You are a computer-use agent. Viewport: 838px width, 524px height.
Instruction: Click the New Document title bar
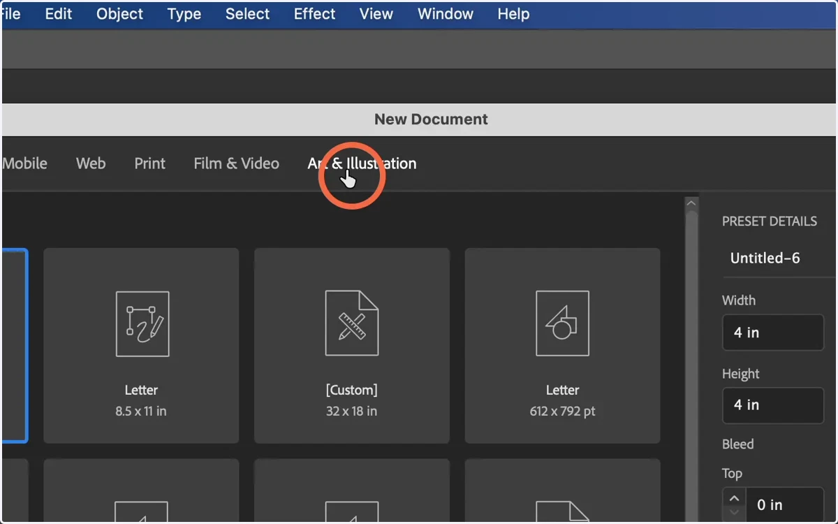coord(419,119)
